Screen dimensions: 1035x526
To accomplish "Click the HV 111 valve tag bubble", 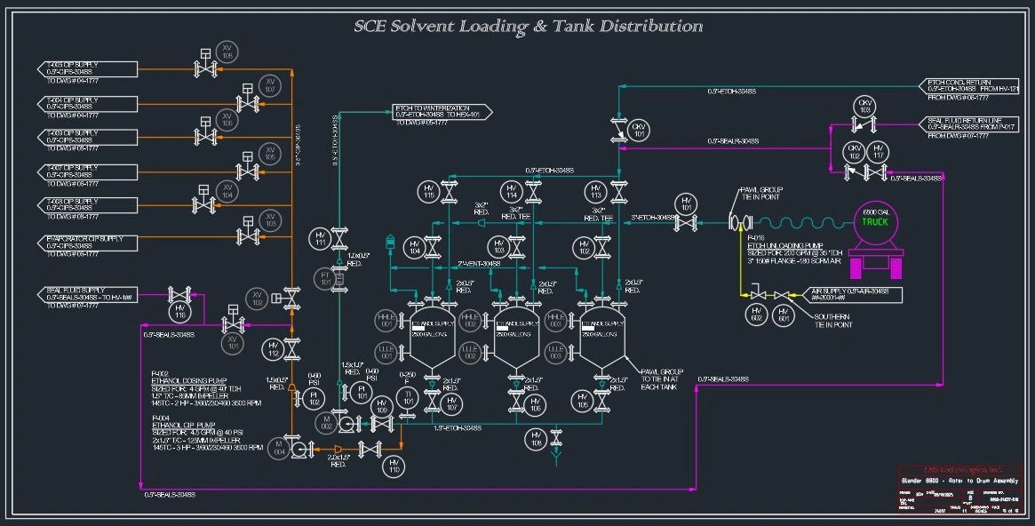I will tap(320, 239).
